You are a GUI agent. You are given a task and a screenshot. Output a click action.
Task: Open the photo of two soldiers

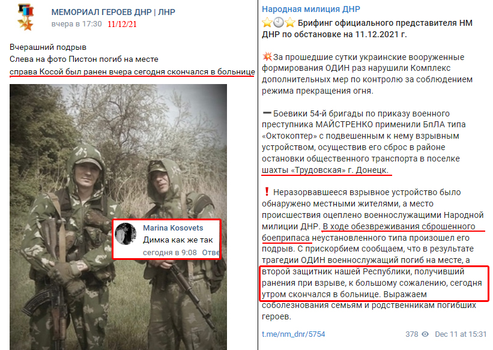tap(118, 217)
